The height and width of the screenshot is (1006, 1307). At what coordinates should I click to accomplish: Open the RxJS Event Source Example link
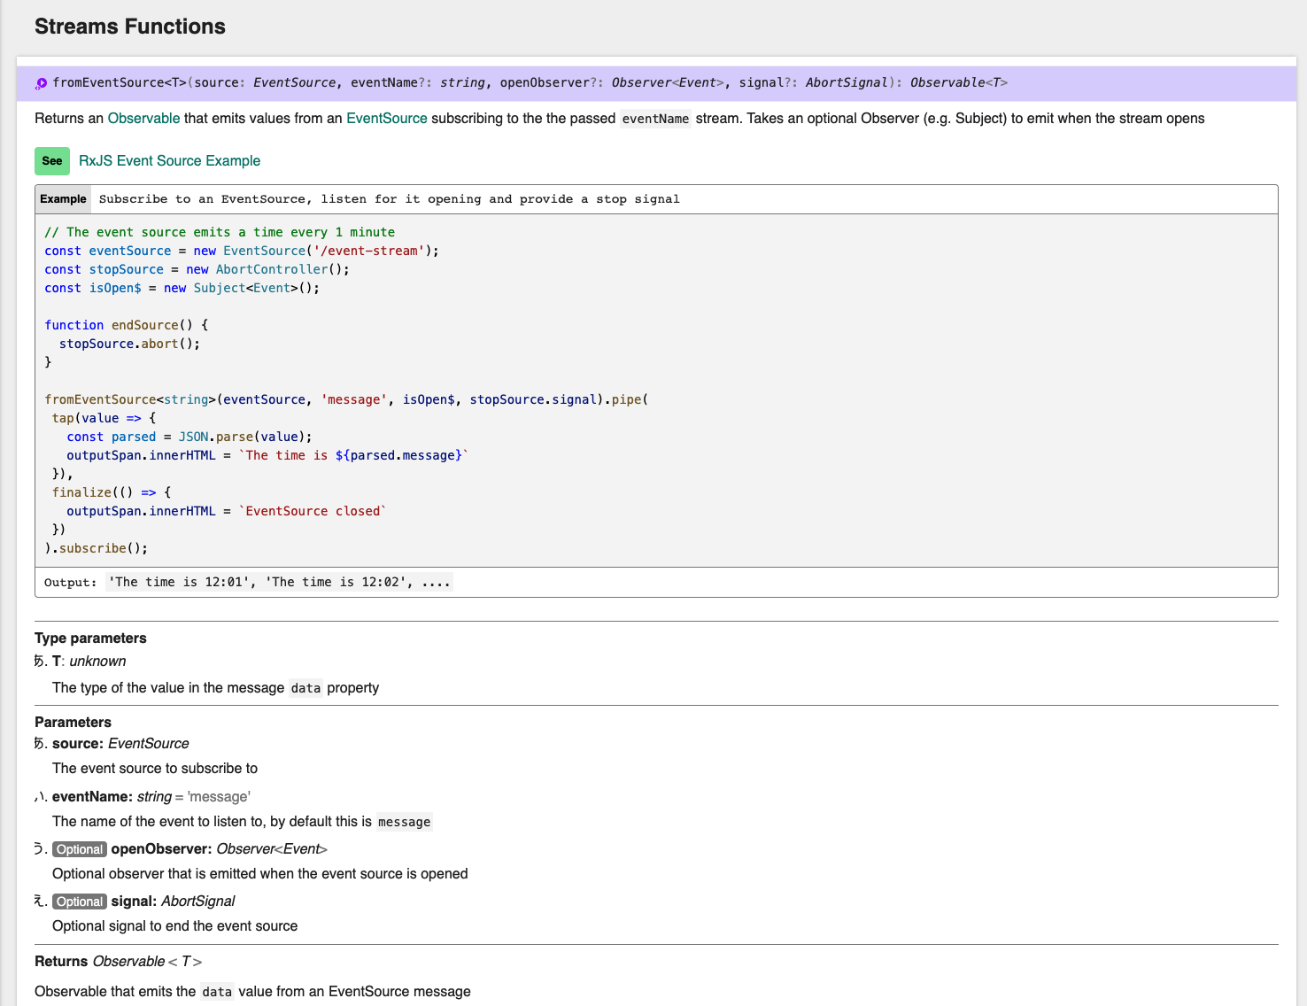click(169, 160)
